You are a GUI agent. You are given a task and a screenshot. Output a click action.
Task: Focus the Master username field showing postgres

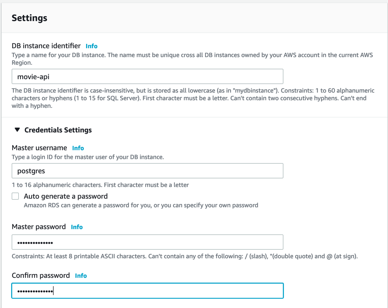(x=147, y=171)
